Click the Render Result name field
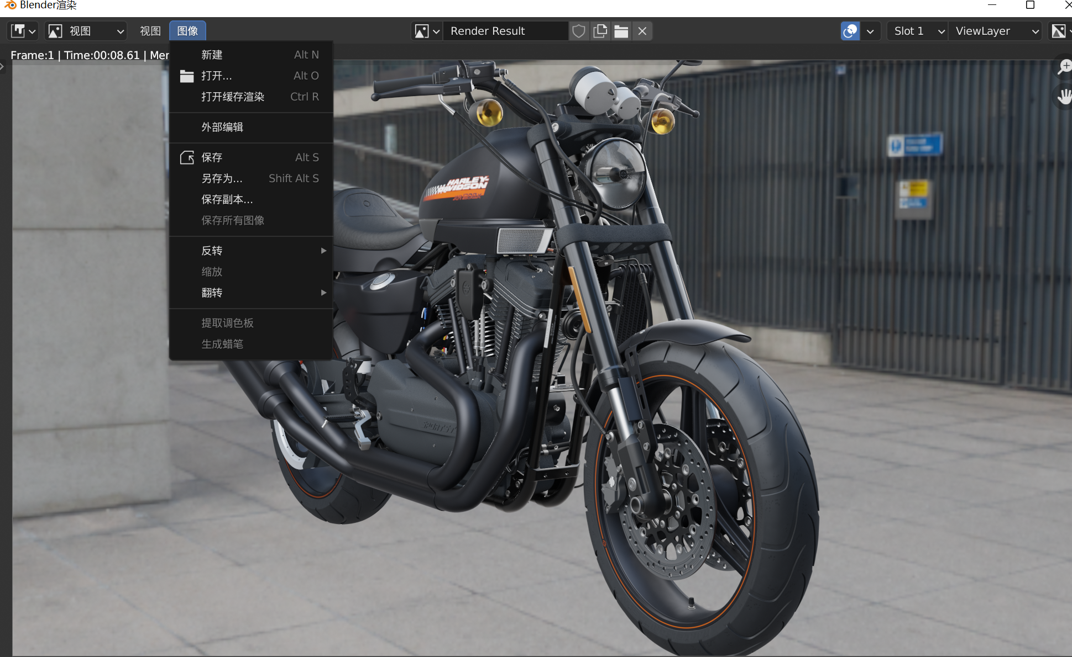Viewport: 1072px width, 657px height. tap(505, 31)
